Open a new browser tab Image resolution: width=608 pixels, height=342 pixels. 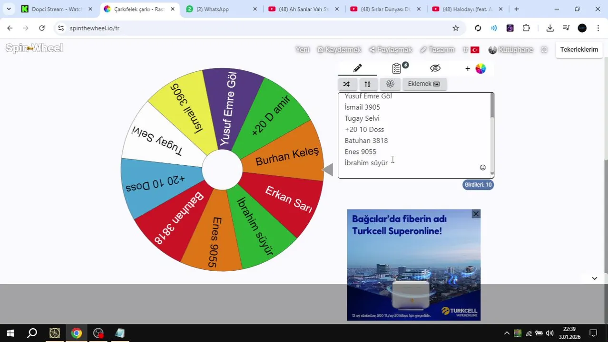(517, 9)
